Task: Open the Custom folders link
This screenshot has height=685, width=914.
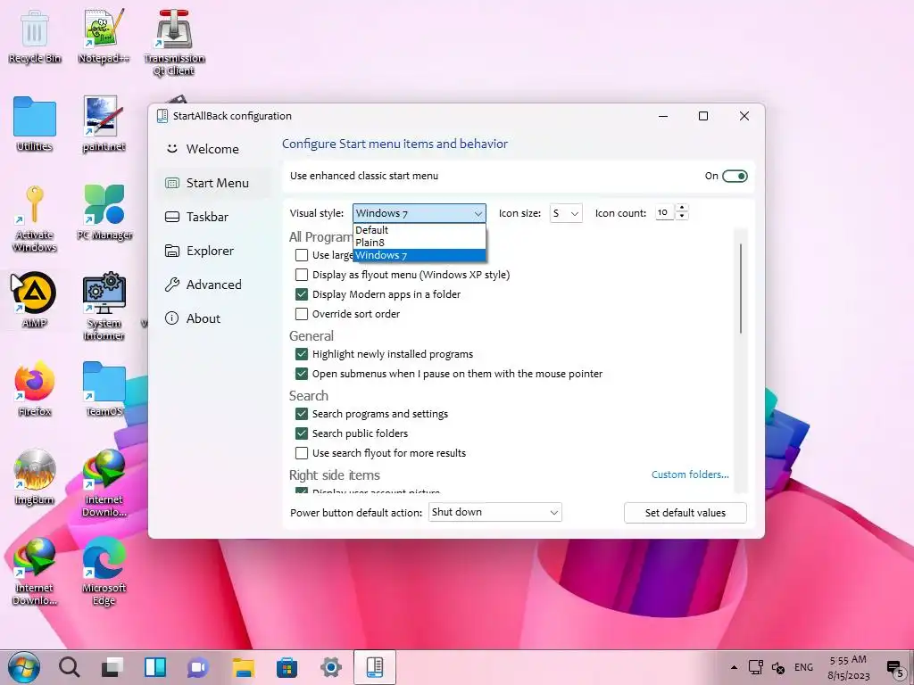Action: click(690, 475)
